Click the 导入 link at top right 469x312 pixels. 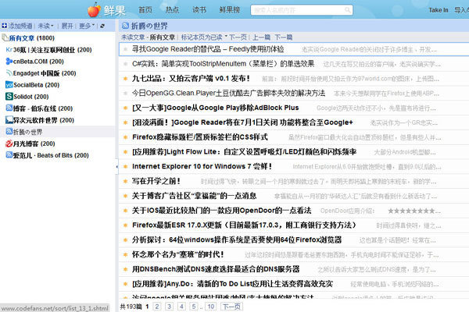tap(461, 10)
